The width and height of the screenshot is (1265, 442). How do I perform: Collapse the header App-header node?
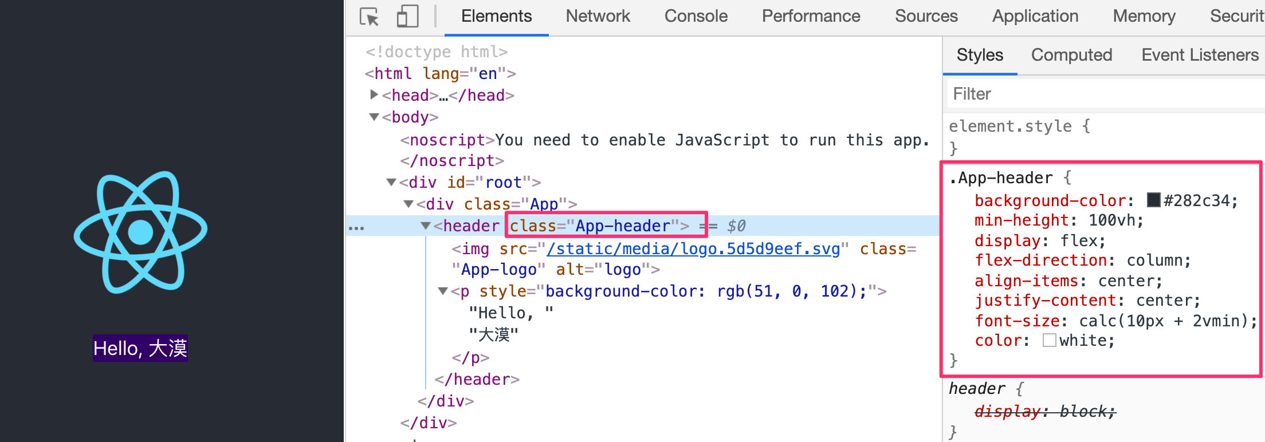click(x=426, y=226)
